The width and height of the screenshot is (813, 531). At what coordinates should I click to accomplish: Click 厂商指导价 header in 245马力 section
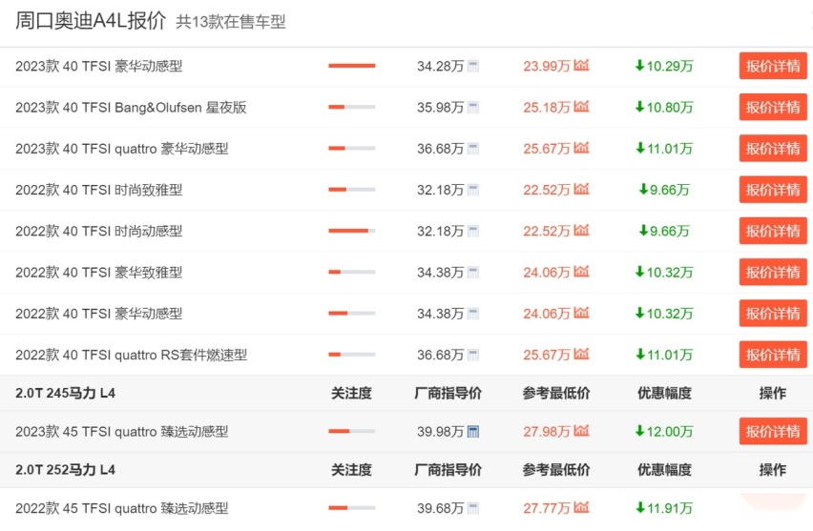448,393
